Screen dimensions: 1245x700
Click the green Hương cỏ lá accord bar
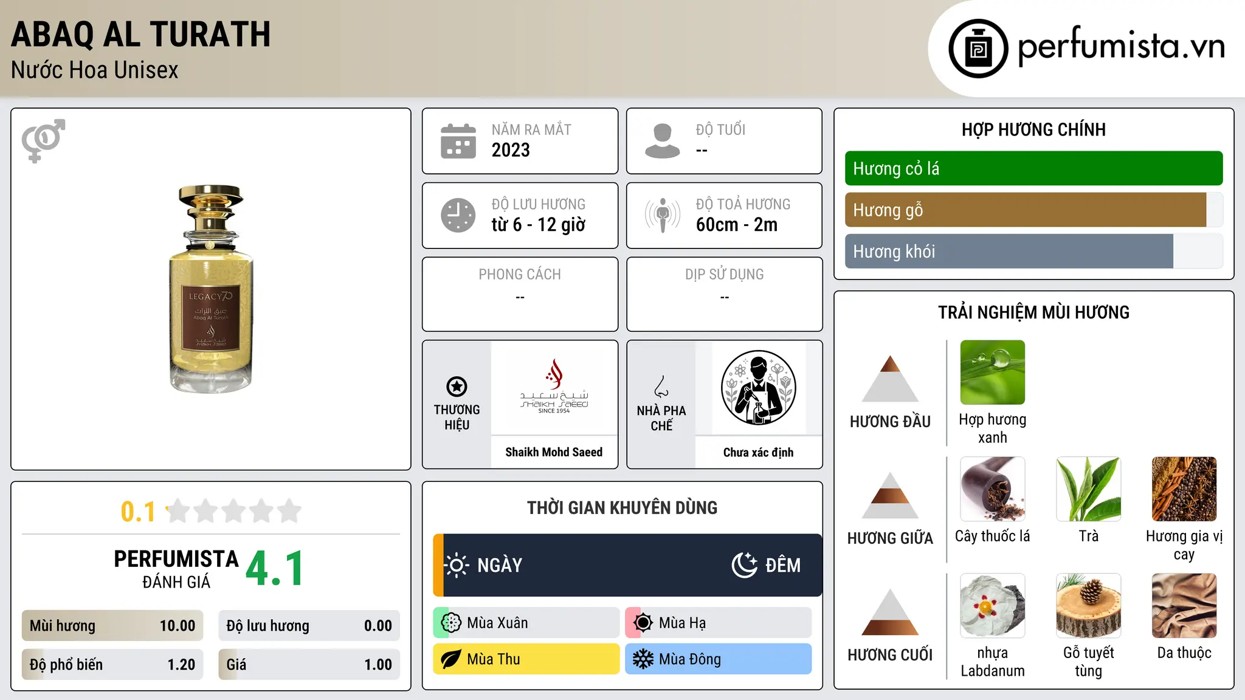click(1033, 168)
